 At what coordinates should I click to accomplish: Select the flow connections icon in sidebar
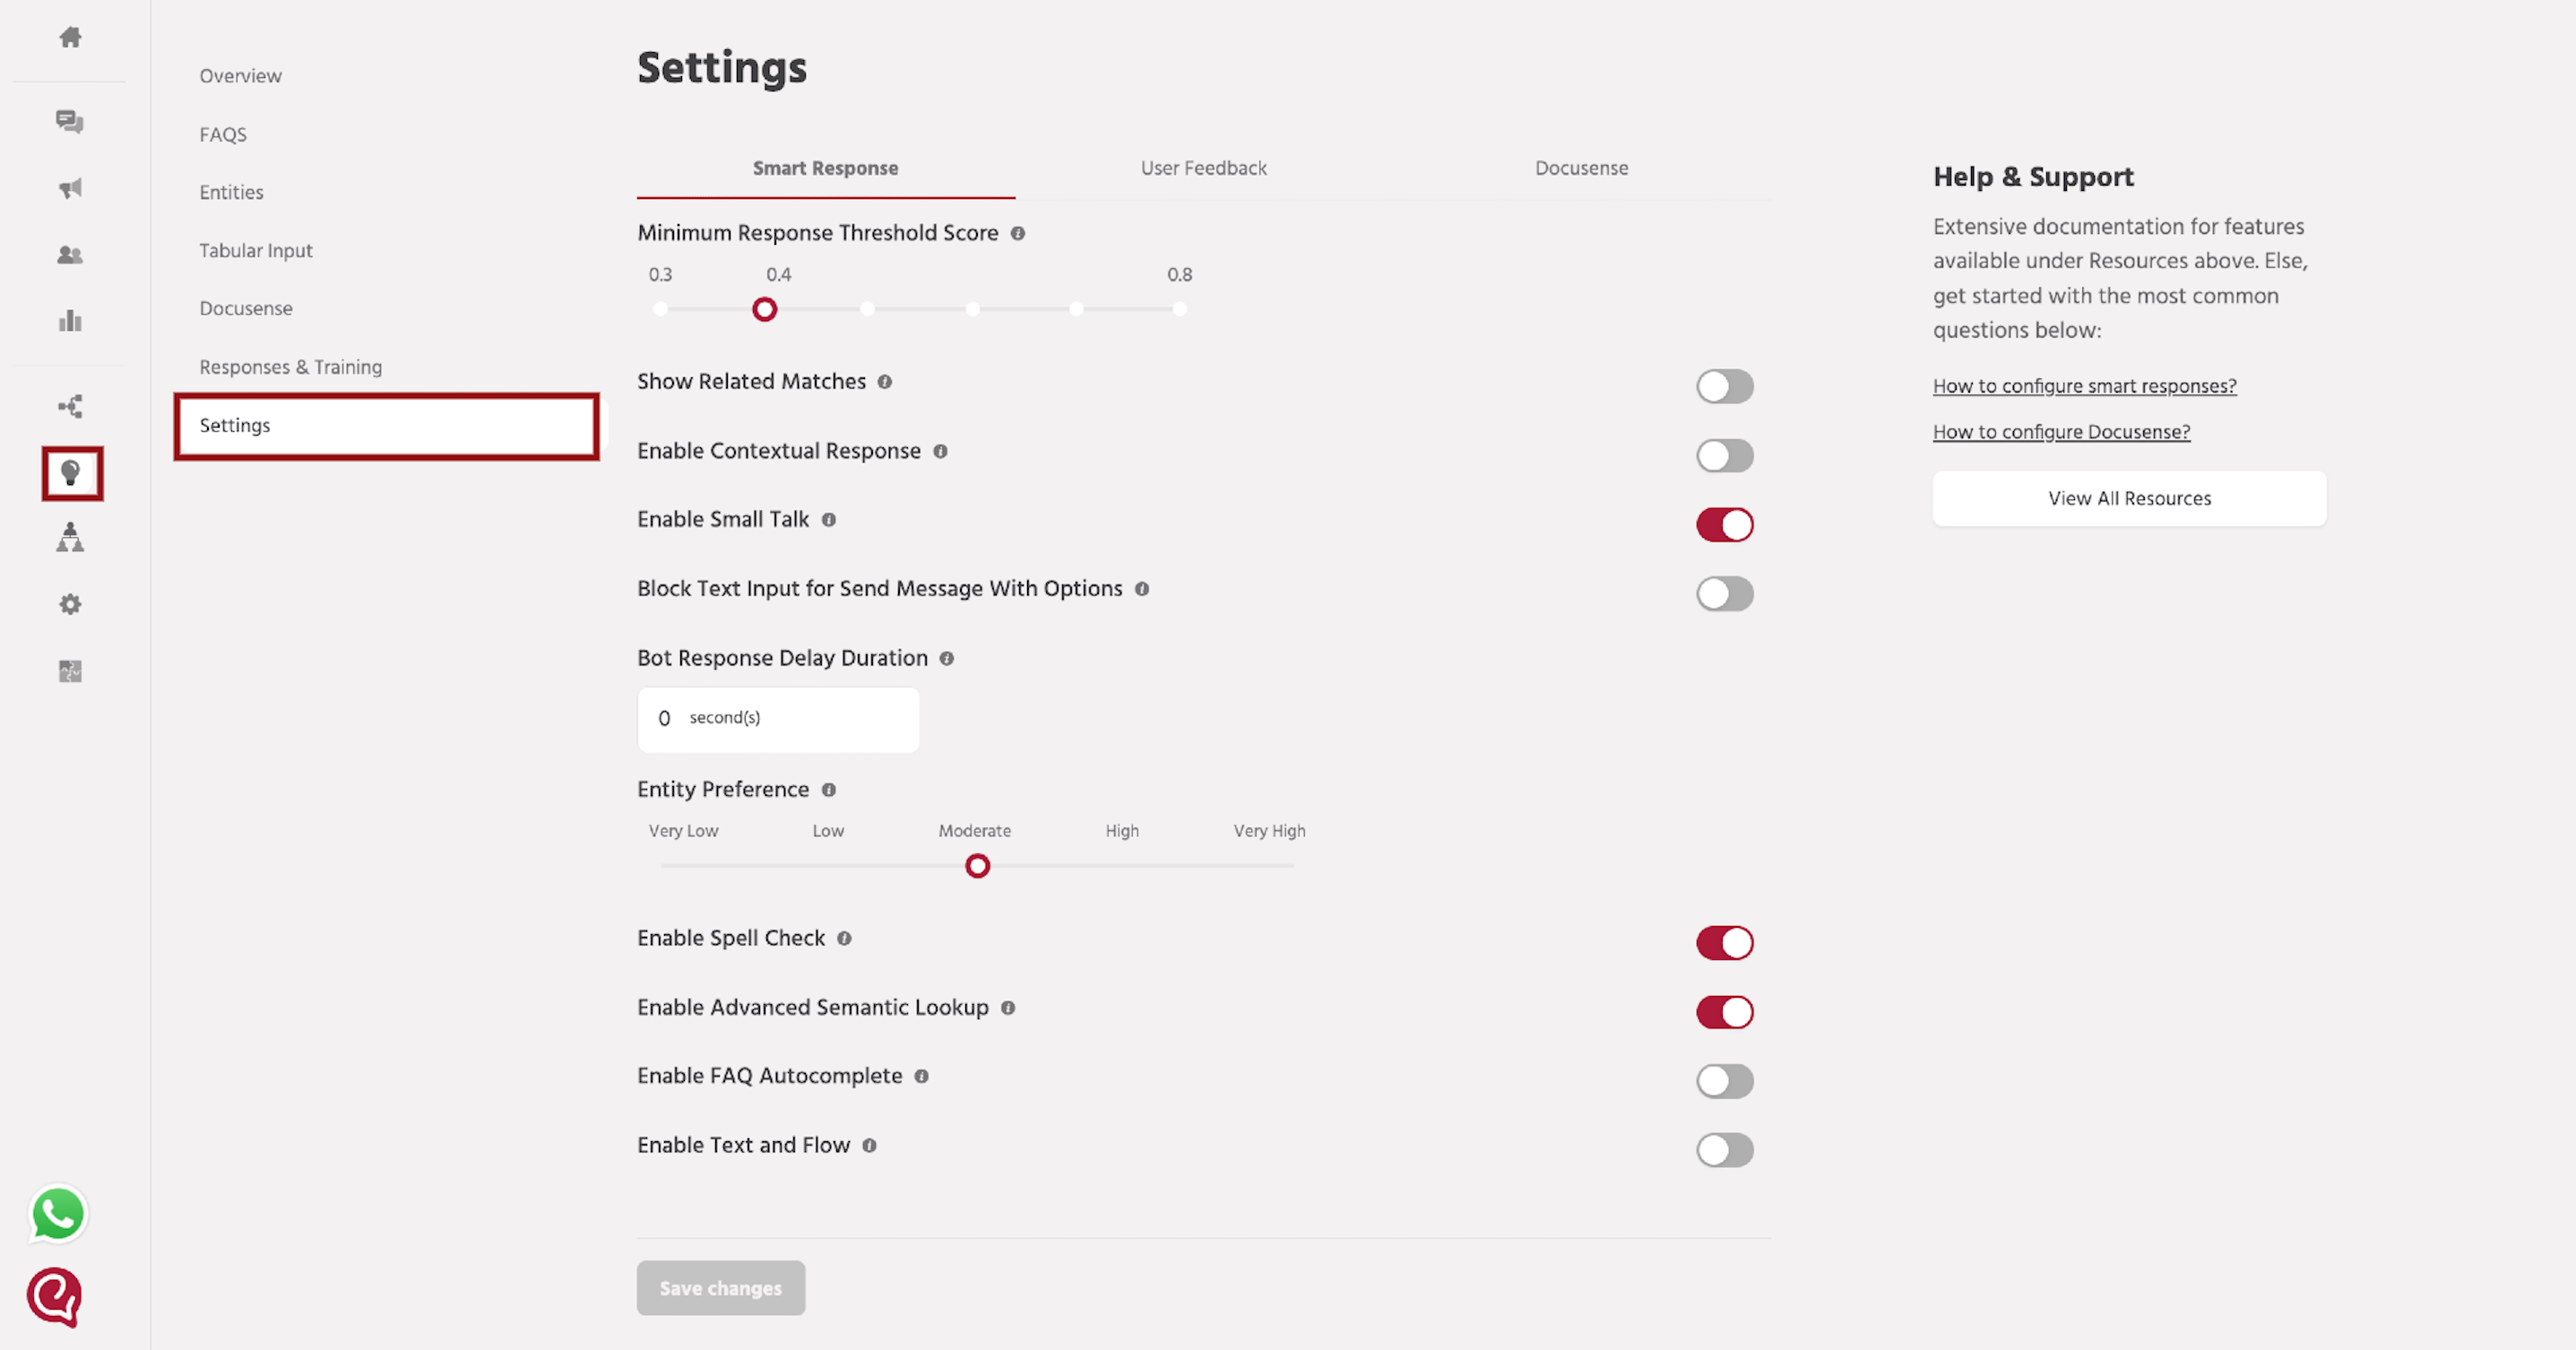(70, 406)
